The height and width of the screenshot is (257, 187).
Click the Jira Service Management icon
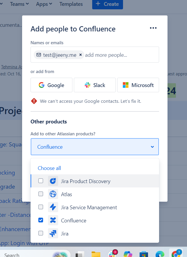point(53,207)
